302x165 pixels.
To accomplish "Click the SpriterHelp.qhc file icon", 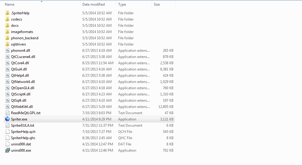I will (7, 138).
